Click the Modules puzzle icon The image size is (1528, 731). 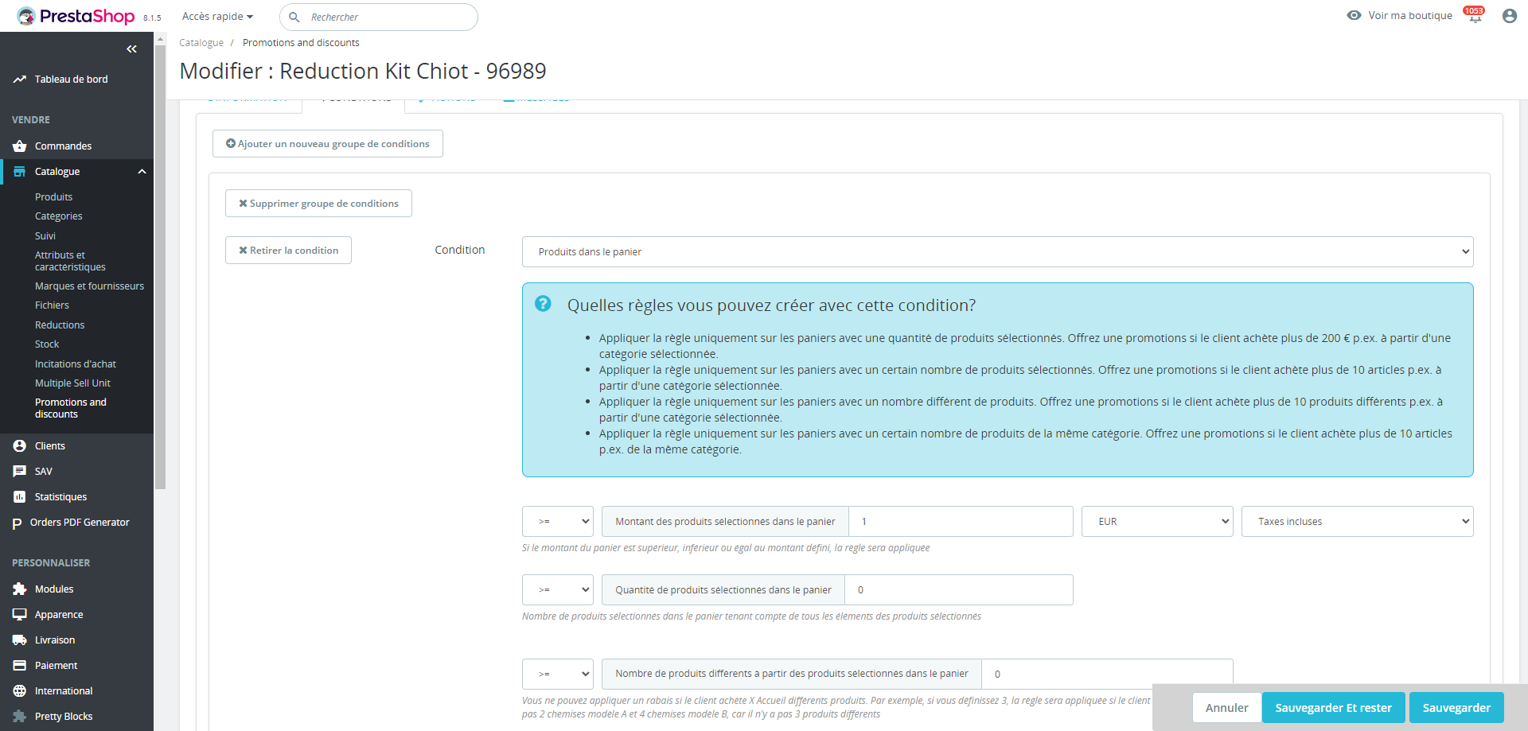tap(20, 589)
